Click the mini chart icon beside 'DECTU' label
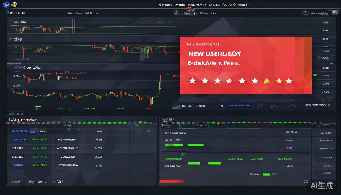 click(176, 106)
